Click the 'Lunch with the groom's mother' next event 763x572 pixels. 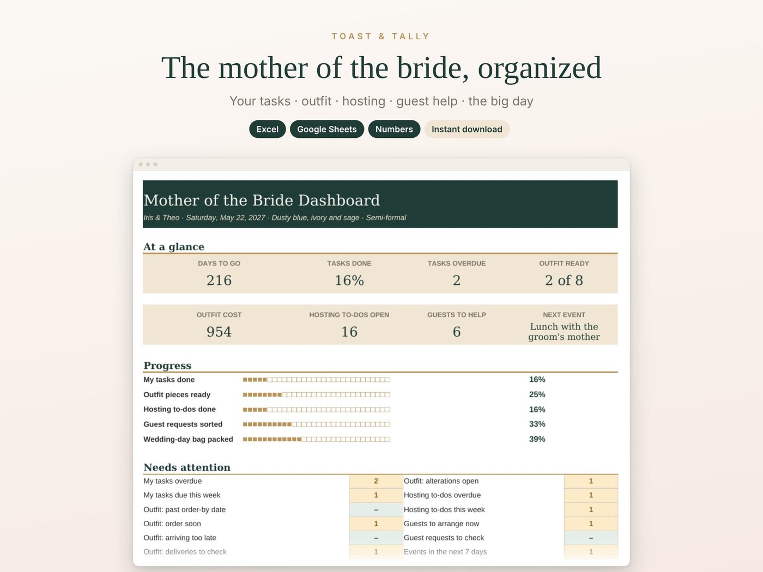(564, 332)
